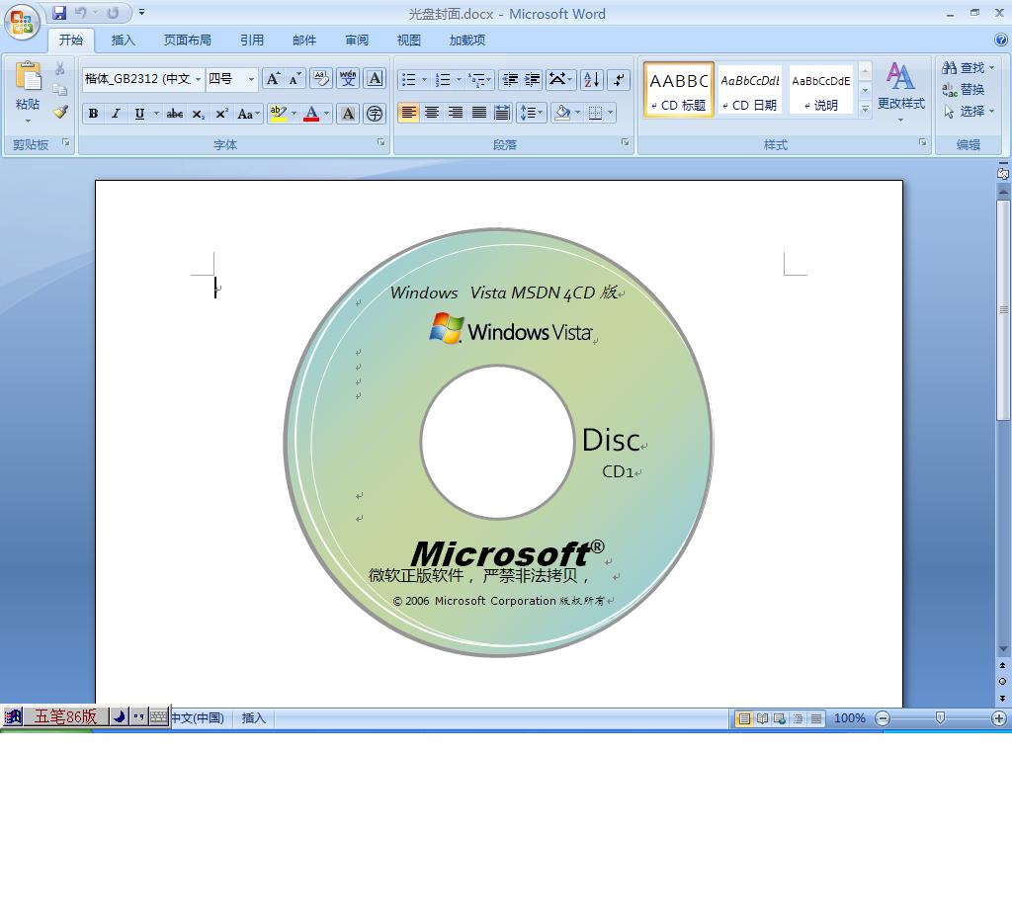Click 查找 to find text
The image size is (1012, 920).
click(x=968, y=68)
